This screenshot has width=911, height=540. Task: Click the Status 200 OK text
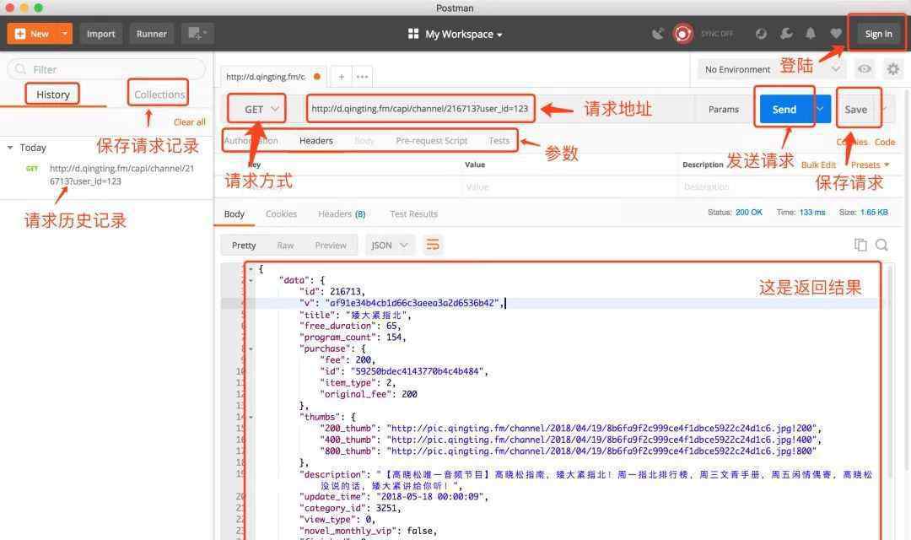735,212
